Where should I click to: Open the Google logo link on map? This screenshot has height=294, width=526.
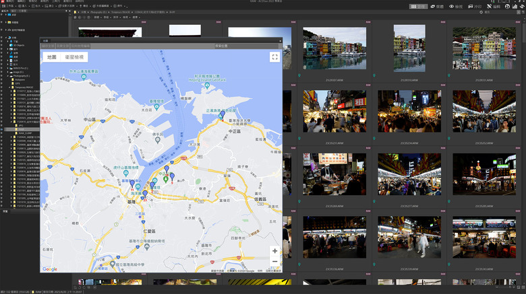click(x=50, y=269)
